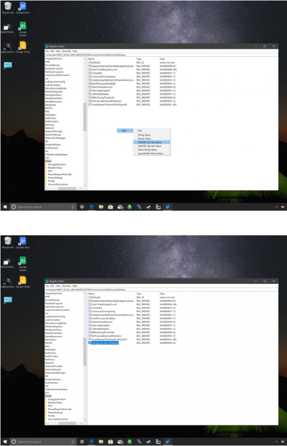
Task: Click the registry address bar in bottom screenshot
Action: [x=161, y=289]
